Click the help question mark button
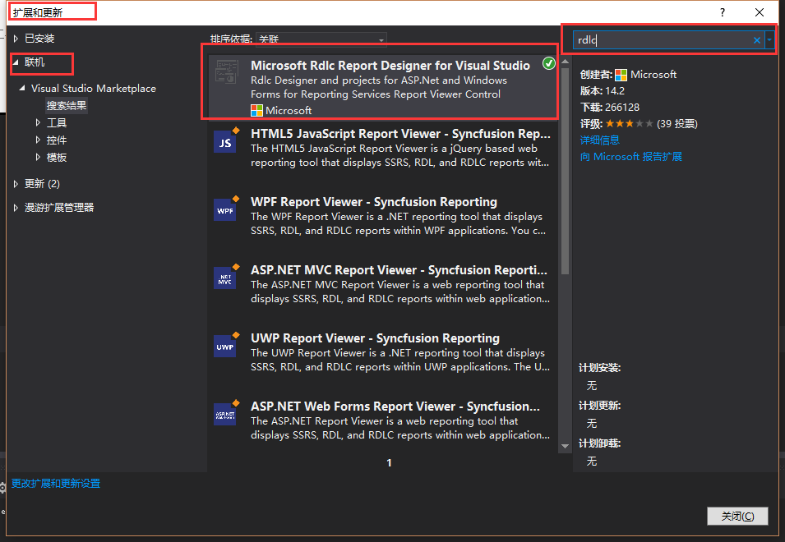 tap(723, 12)
